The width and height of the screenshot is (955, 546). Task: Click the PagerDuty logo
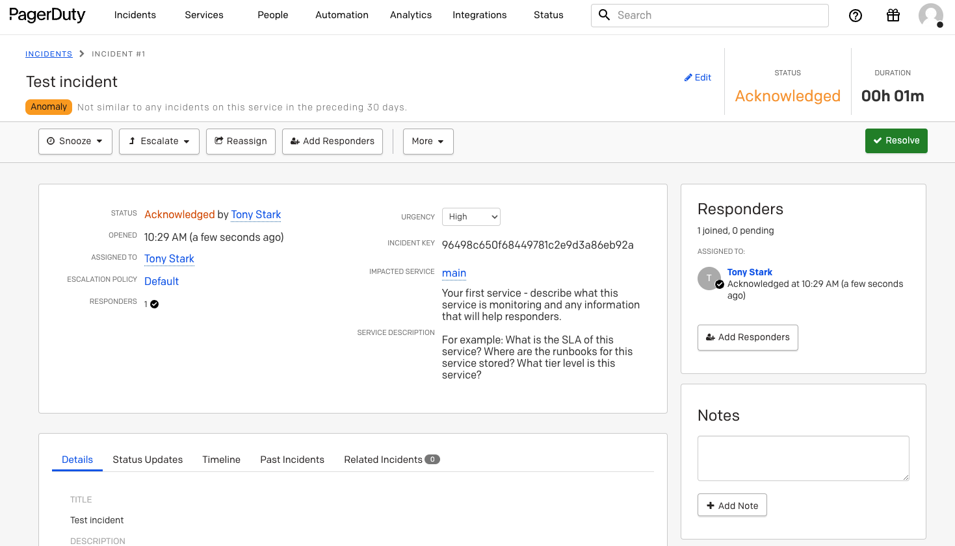point(47,15)
